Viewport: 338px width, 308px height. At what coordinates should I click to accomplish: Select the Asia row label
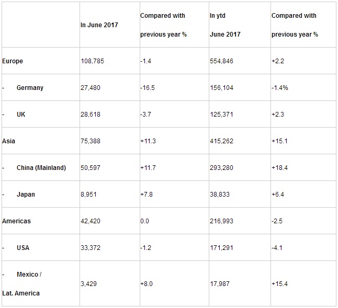coord(9,141)
